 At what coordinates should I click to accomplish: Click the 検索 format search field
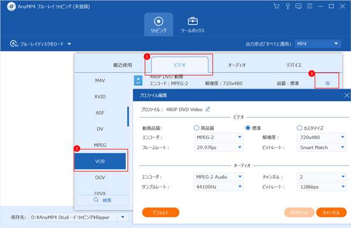pos(102,201)
